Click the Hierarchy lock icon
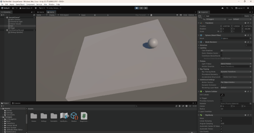The height and width of the screenshot is (133, 254). (32, 12)
